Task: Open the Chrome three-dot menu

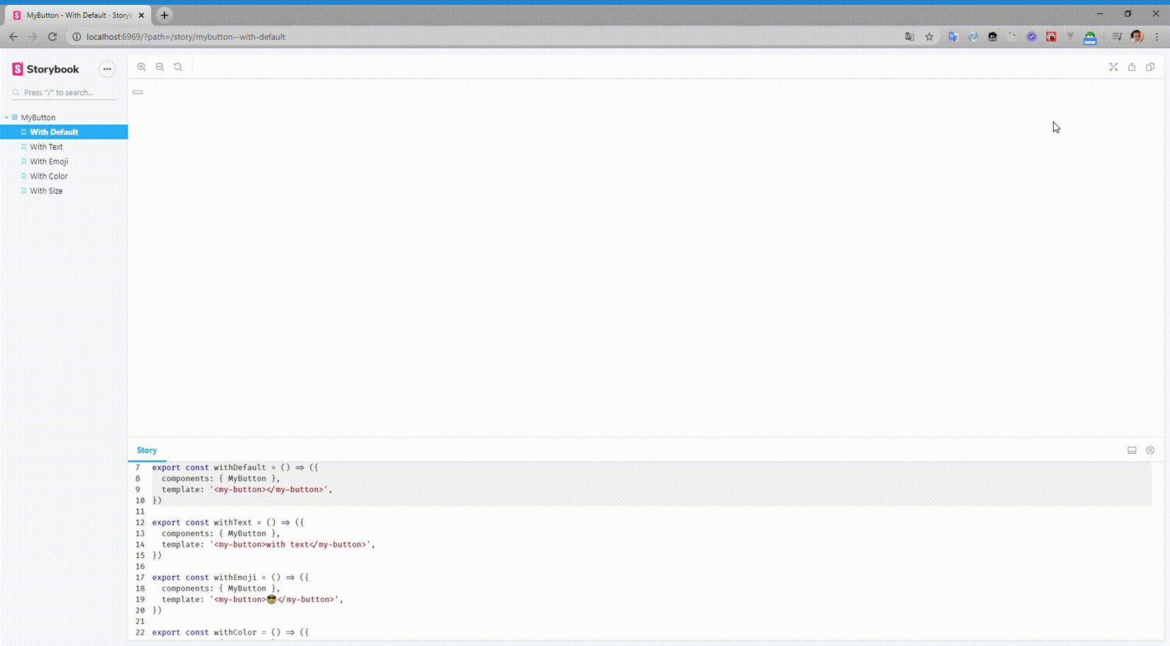Action: [1157, 37]
